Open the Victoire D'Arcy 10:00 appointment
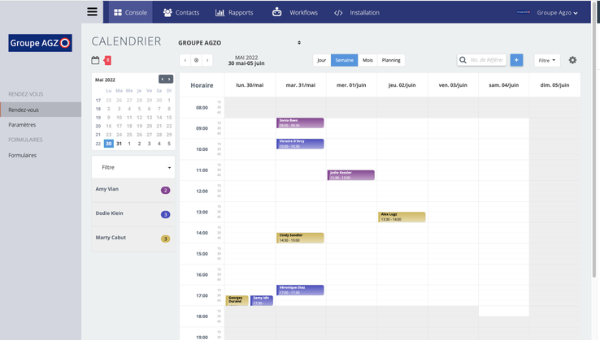This screenshot has height=340, width=600. pyautogui.click(x=300, y=144)
